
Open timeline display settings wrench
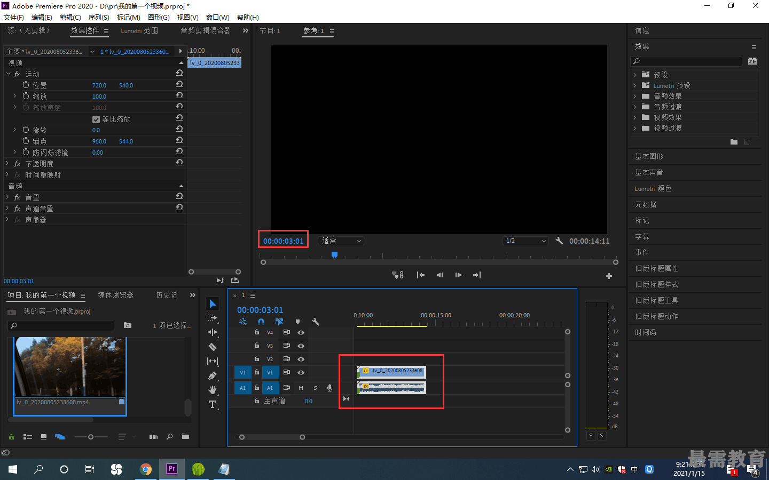click(x=316, y=322)
